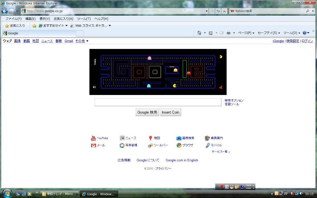Viewport: 317px width, 198px height.
Task: Open the 編集(E) menu
Action: tap(30, 19)
